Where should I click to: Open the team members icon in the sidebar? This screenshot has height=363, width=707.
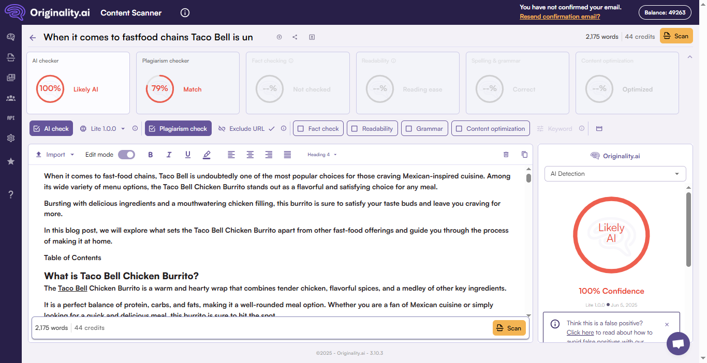coord(10,98)
